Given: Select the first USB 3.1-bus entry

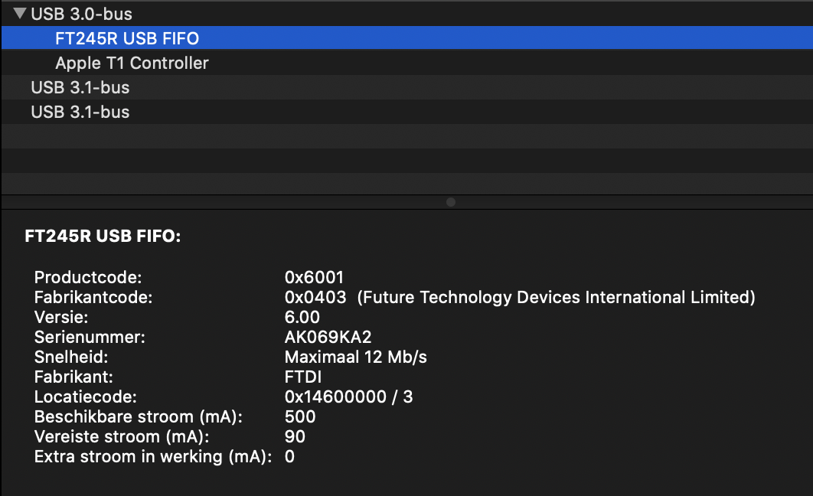Looking at the screenshot, I should click(x=79, y=87).
